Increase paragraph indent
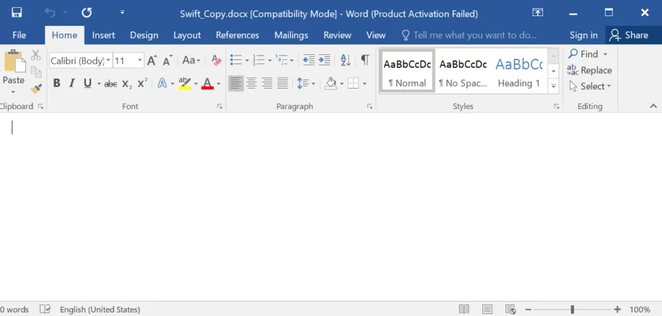The image size is (662, 316). tap(325, 60)
